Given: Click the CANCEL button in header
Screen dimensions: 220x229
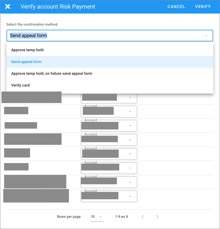Looking at the screenshot, I should point(176,7).
